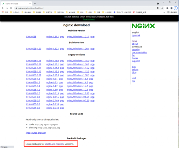Download nginx/Windows-1.21.1
The width and height of the screenshot is (179, 148).
pos(78,37)
